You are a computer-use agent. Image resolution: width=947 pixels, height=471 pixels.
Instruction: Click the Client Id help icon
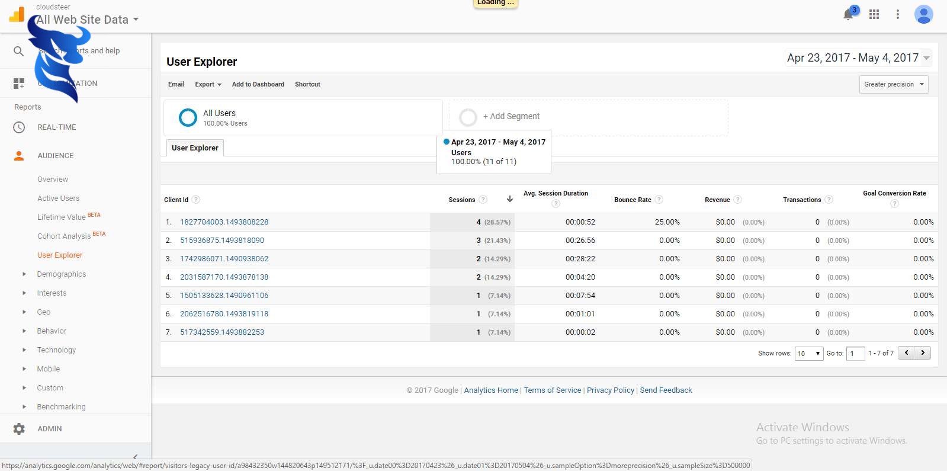coord(196,200)
